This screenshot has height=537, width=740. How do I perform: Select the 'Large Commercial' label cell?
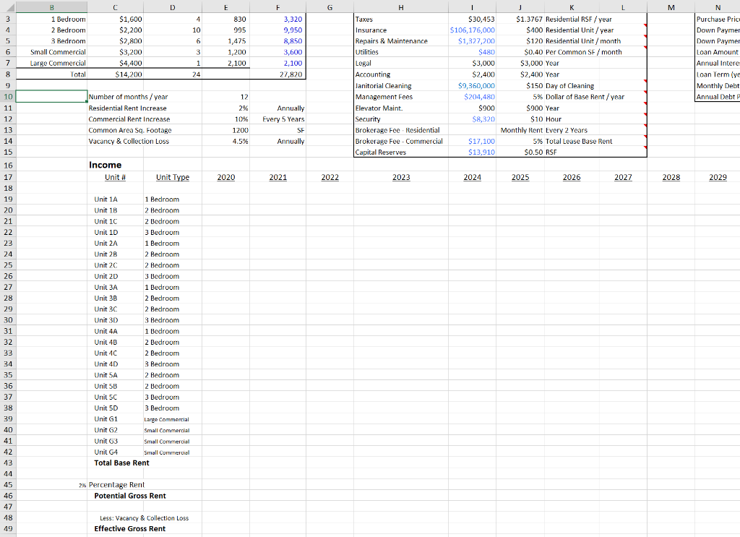(51, 63)
